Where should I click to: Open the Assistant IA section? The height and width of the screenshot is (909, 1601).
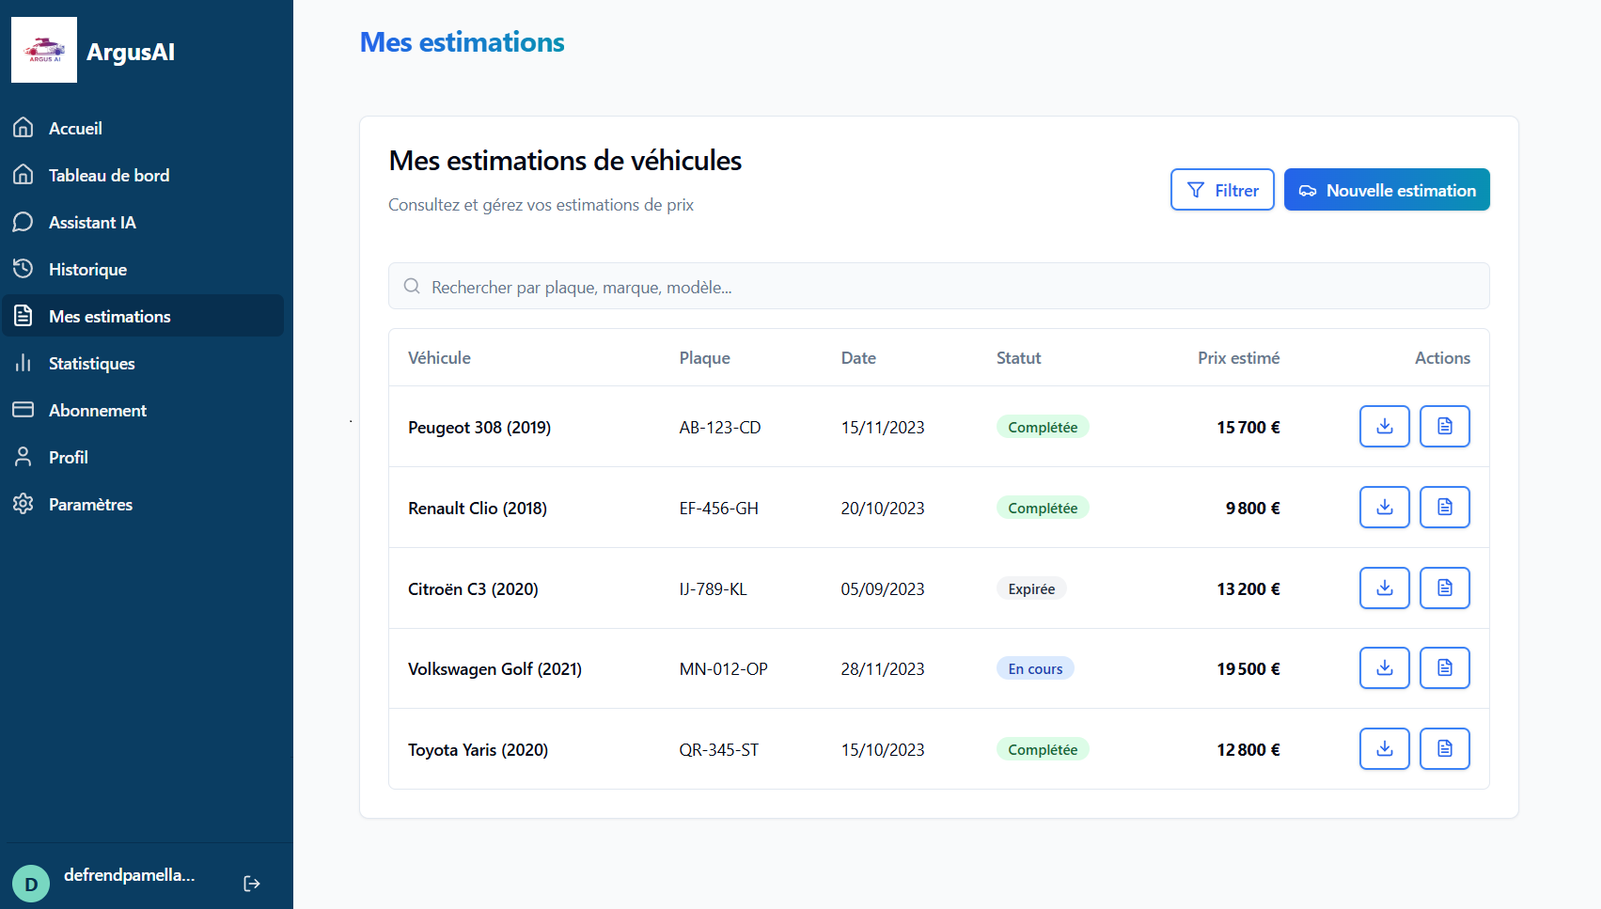(x=143, y=222)
